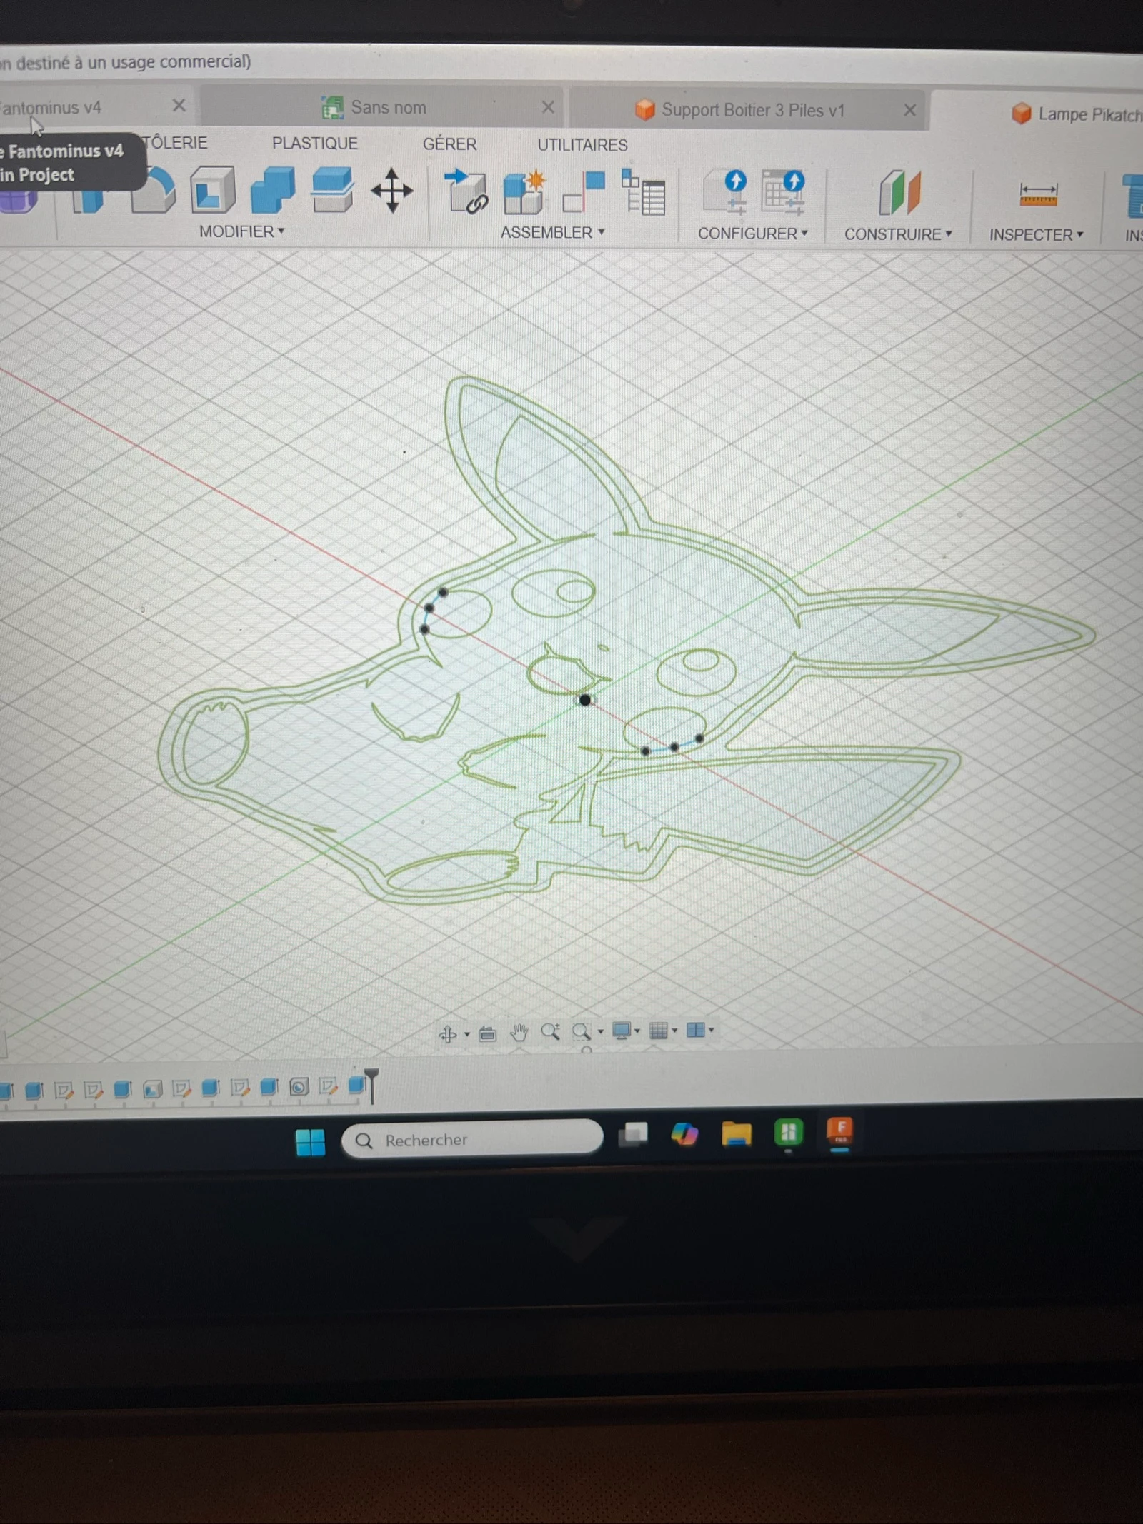Close the Fantominus v4 tab
Screen dimensions: 1143x1524
coord(179,106)
